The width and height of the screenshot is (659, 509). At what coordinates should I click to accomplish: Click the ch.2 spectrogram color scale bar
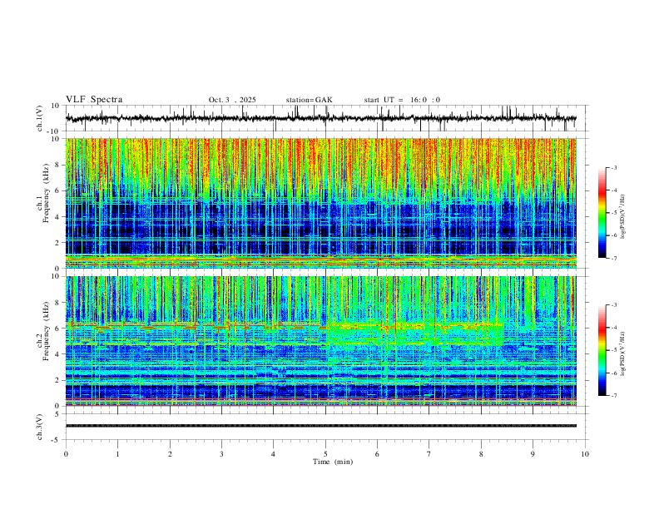tap(602, 350)
